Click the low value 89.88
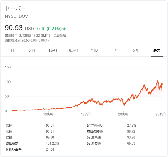 [x=50, y=138]
